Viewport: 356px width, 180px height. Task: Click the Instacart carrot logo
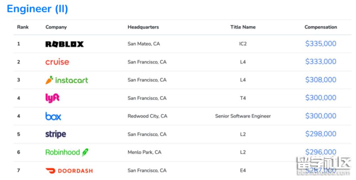click(49, 80)
